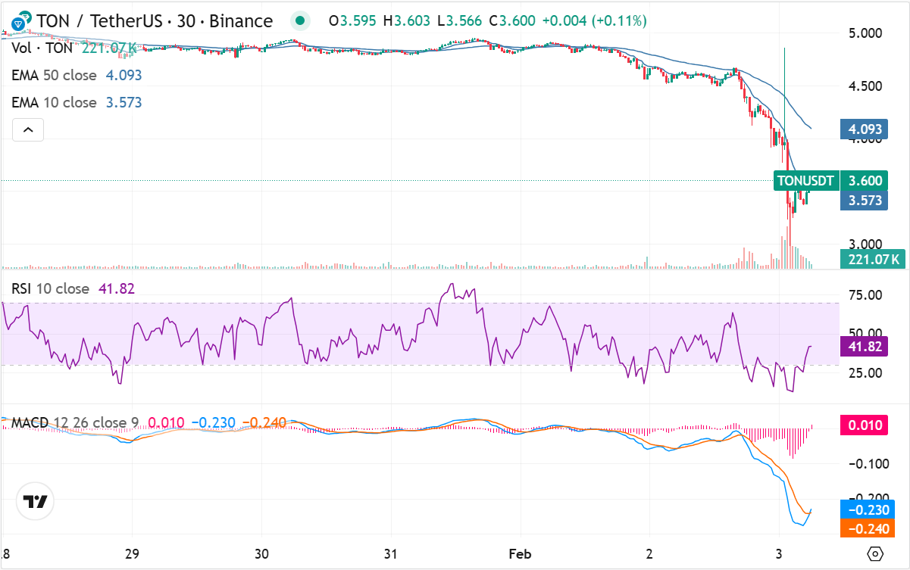Screen dimensions: 910x570
Task: Click the low value "L3.566"
Action: (458, 21)
